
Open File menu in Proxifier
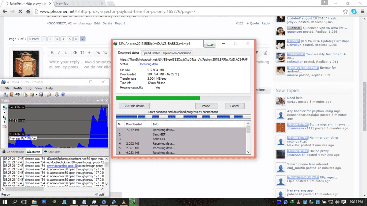coord(7,88)
